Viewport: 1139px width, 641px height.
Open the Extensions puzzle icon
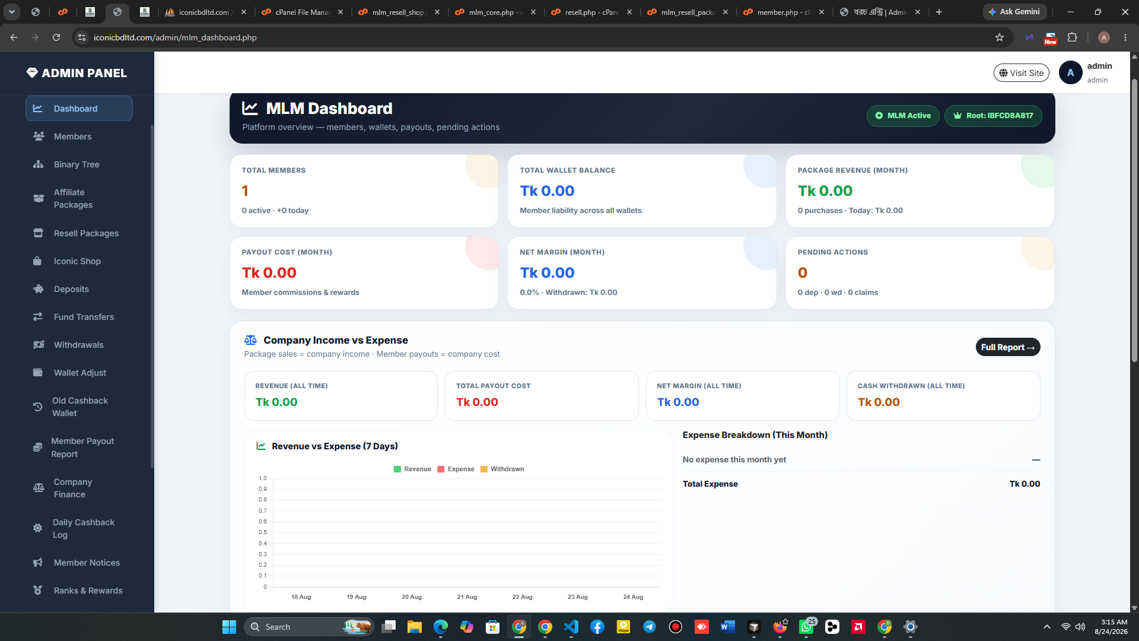point(1072,37)
